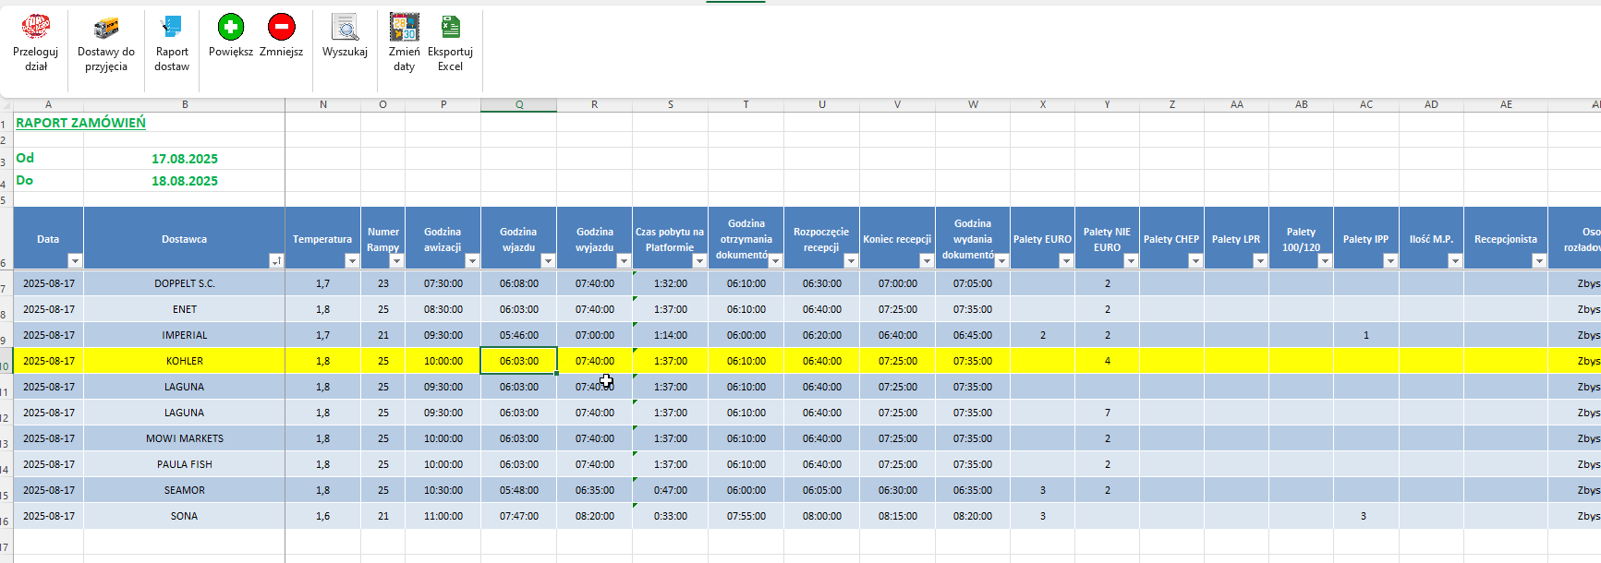Select the PAULA FISH supplier cell
Screen dimensions: 1601x563
point(185,464)
